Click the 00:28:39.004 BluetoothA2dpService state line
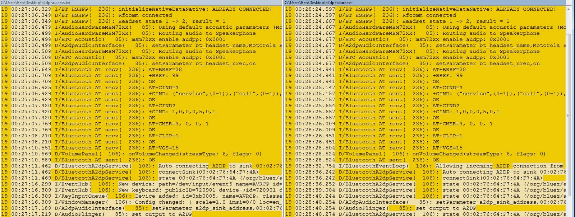575x217 pixels. 425,190
